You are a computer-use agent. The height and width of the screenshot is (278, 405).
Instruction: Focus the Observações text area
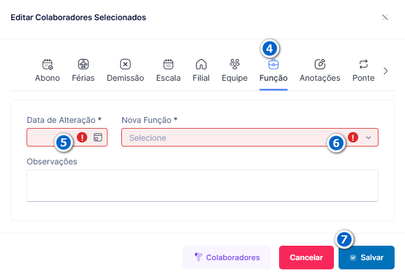202,186
